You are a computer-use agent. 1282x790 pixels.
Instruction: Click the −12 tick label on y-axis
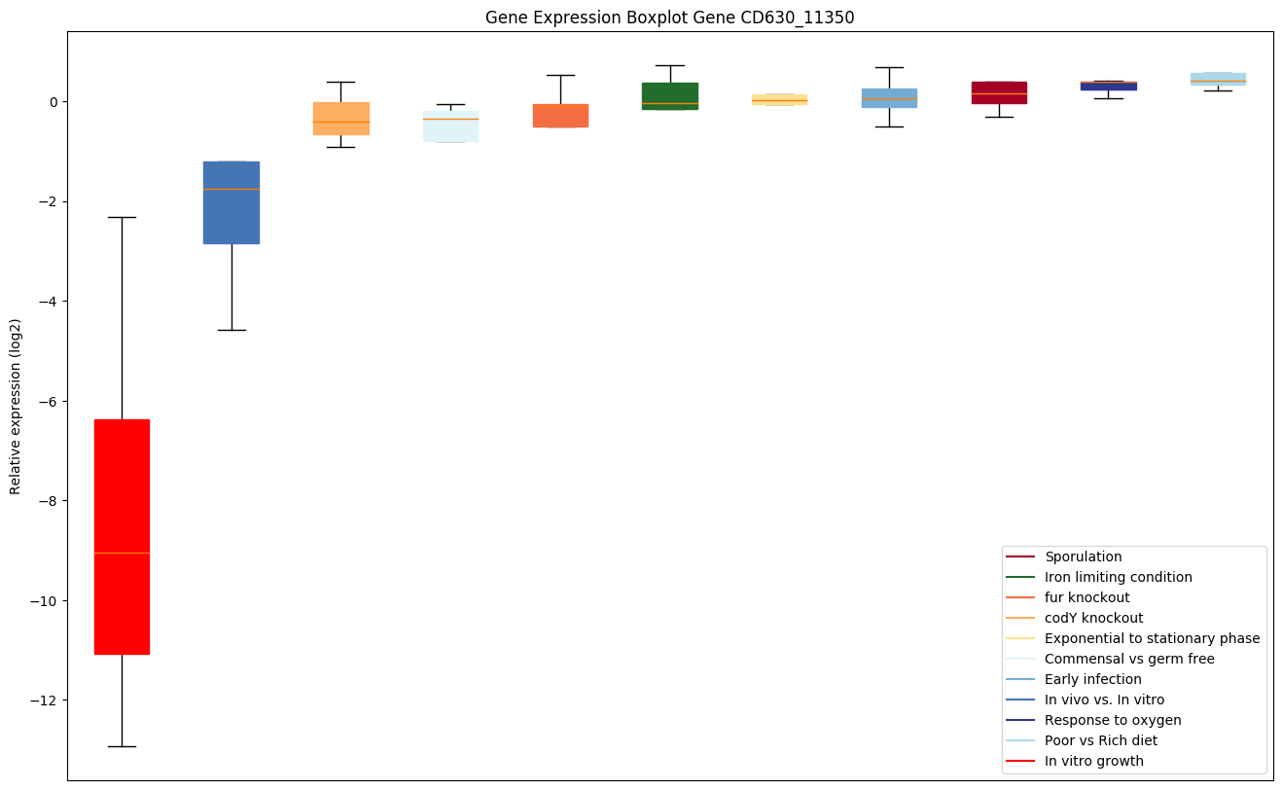[45, 700]
